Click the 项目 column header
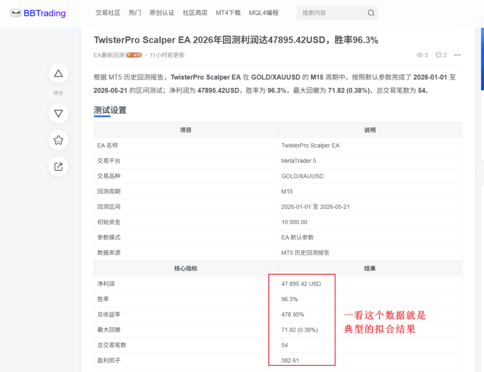 (185, 130)
